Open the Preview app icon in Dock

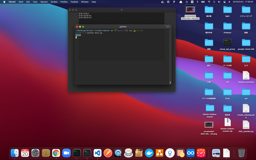216,153
